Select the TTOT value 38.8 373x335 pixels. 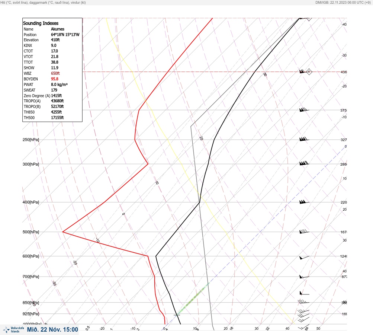54,62
